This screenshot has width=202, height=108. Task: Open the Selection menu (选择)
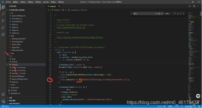tap(23, 2)
